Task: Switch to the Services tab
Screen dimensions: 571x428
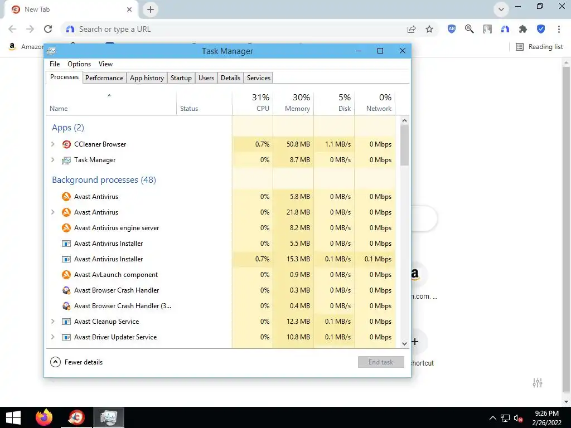Action: 259,78
